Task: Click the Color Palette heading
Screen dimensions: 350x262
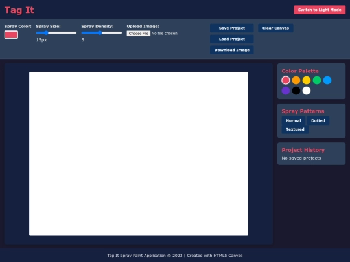Action: (300, 71)
